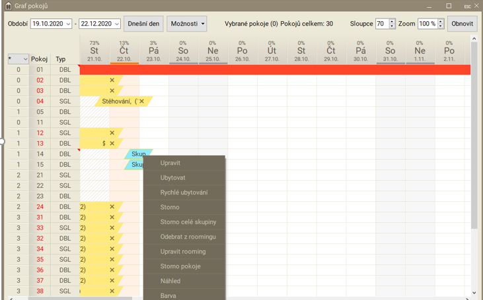This screenshot has height=300, width=483.
Task: Click the X icon on room 24 reservation
Action: [x=112, y=207]
